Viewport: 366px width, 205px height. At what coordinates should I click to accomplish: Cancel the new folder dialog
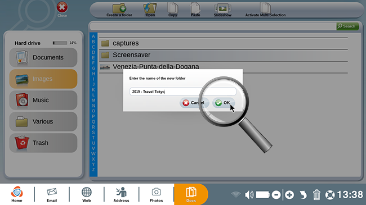pyautogui.click(x=194, y=103)
